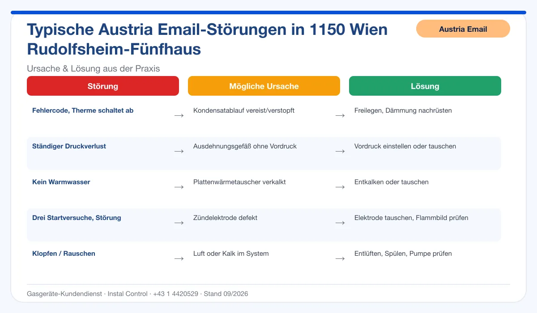Image resolution: width=537 pixels, height=313 pixels.
Task: Click the Austria Email badge
Action: pyautogui.click(x=463, y=29)
